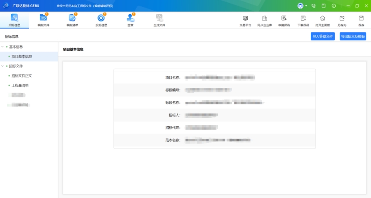Screen dimensions: 371x198
Task: Go to the 签章 signing step
Action: click(x=130, y=20)
